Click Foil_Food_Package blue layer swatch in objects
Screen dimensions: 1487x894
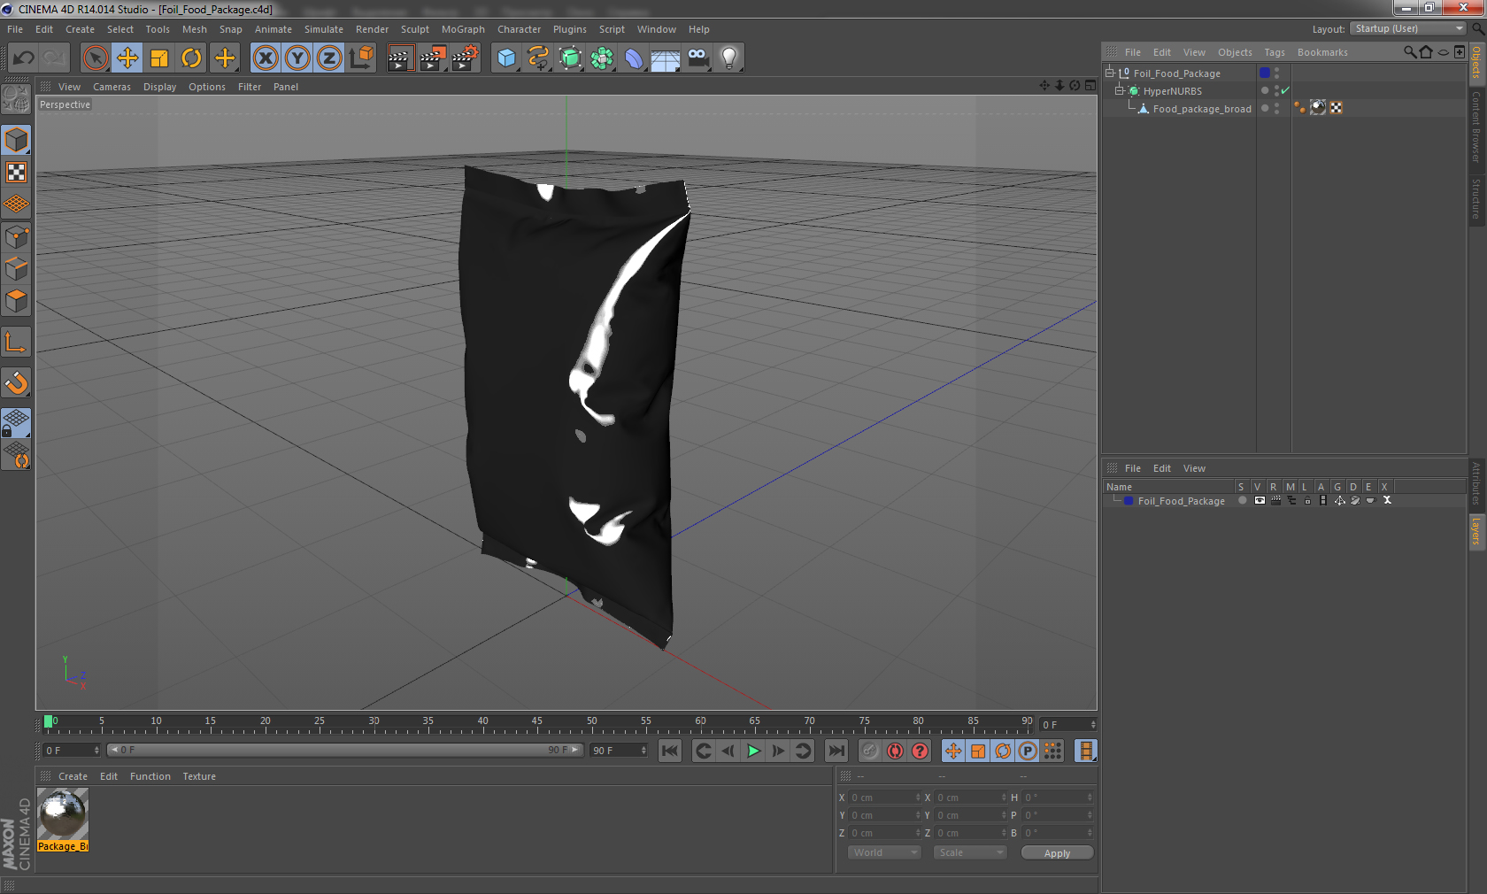(1265, 73)
